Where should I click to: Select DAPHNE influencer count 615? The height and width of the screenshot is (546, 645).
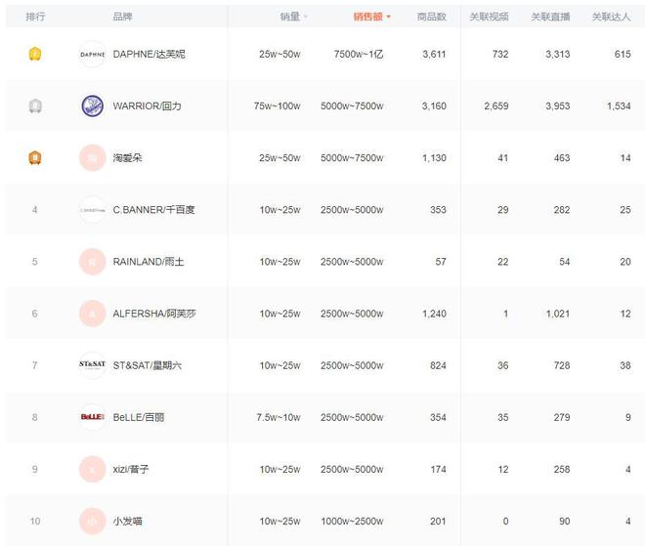point(623,54)
